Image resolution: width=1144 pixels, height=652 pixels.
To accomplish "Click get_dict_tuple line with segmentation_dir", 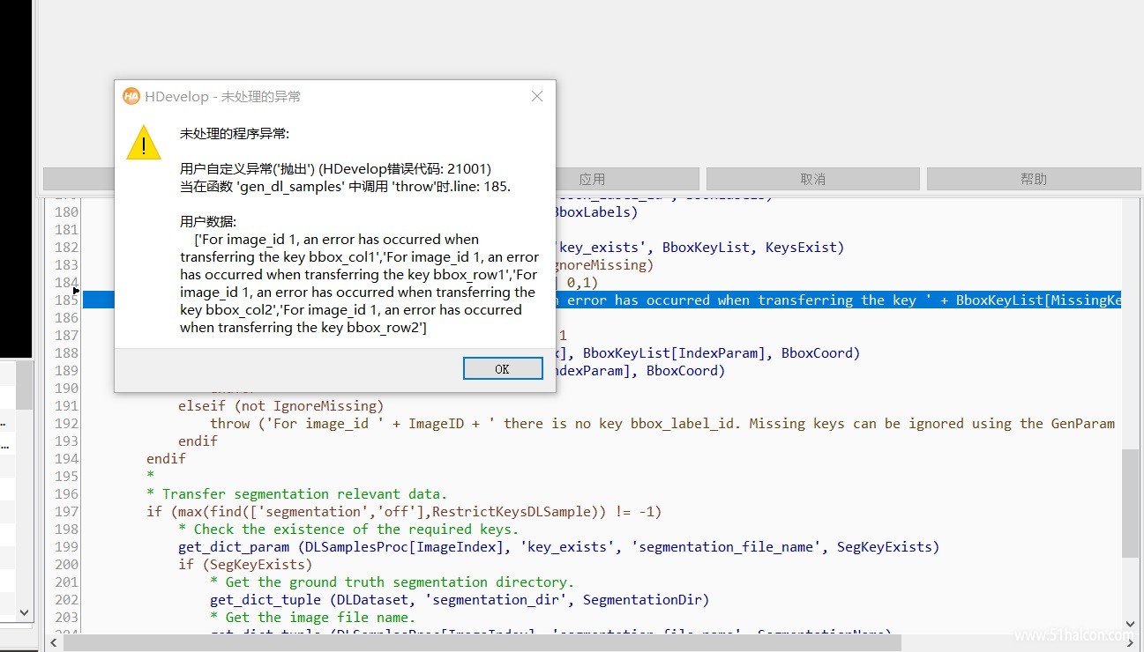I will 460,600.
